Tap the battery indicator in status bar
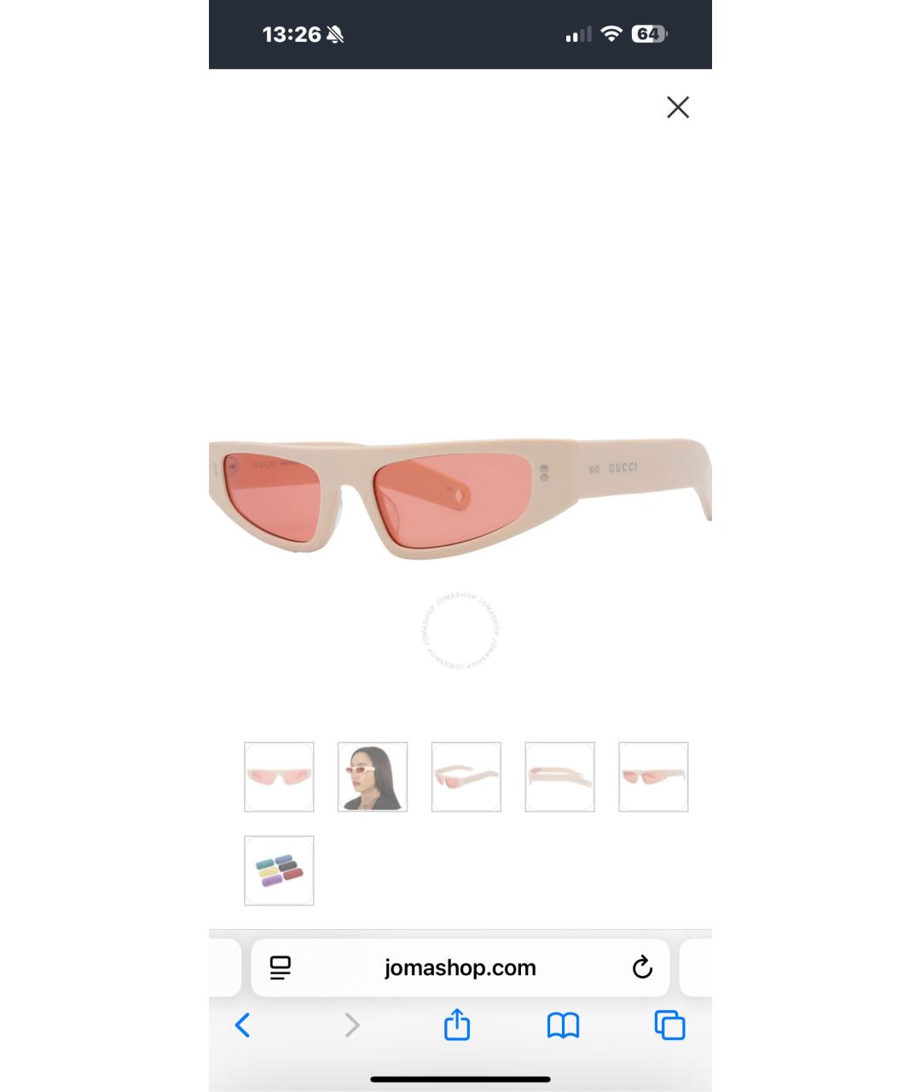The image size is (921, 1092). click(x=650, y=34)
